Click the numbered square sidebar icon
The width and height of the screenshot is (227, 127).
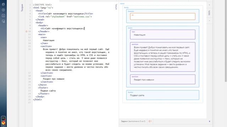tap(3, 16)
